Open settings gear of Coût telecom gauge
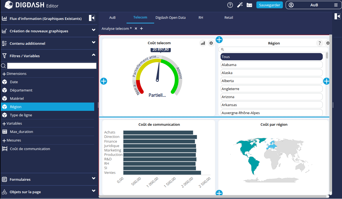 (211, 43)
